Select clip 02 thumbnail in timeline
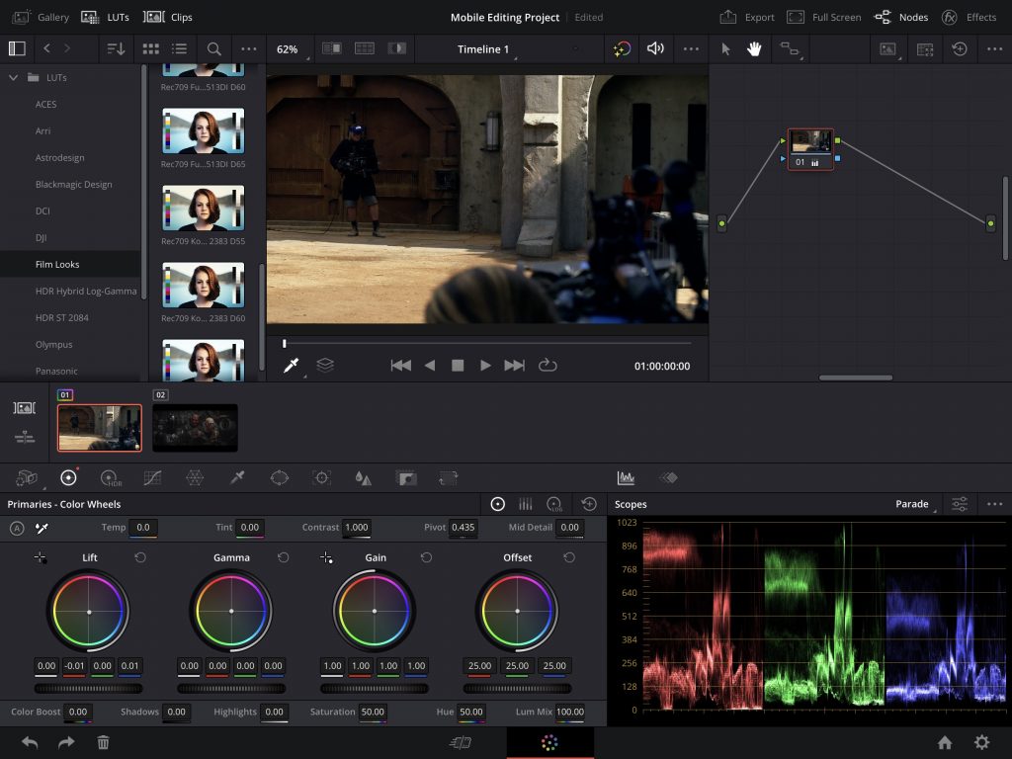This screenshot has height=759, width=1012. pyautogui.click(x=195, y=427)
